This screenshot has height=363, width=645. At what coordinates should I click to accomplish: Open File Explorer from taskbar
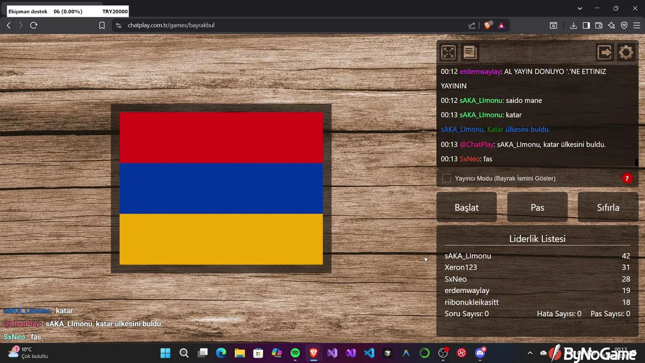click(x=239, y=353)
